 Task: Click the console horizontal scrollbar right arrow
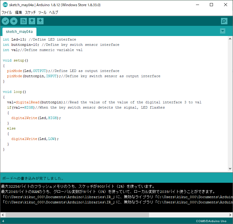(x=230, y=215)
